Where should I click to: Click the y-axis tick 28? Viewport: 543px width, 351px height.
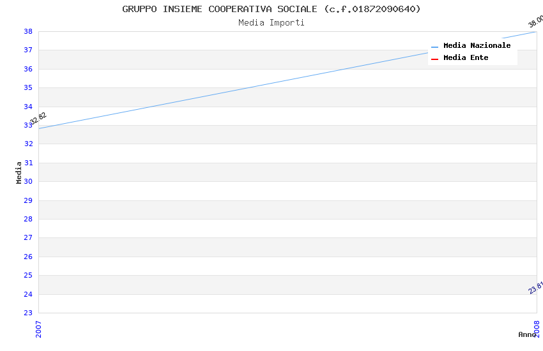(28, 220)
